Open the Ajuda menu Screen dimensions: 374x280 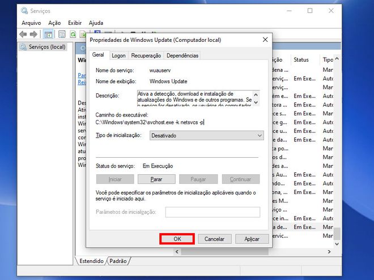point(96,23)
